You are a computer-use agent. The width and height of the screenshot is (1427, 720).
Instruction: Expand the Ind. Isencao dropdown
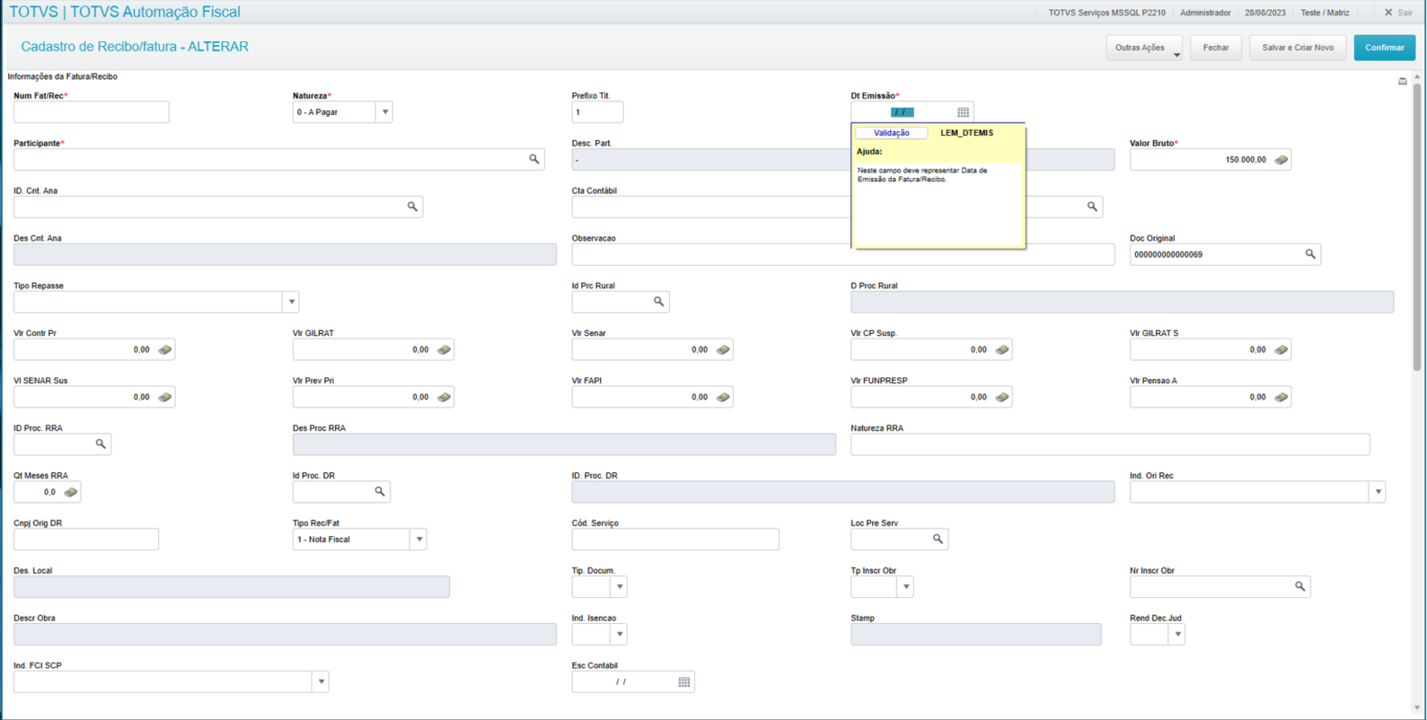[x=619, y=634]
